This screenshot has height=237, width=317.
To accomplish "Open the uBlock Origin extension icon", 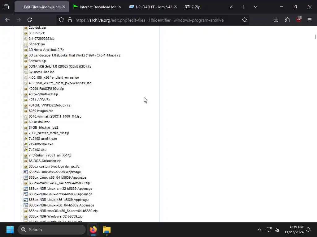I will pyautogui.click(x=299, y=19).
